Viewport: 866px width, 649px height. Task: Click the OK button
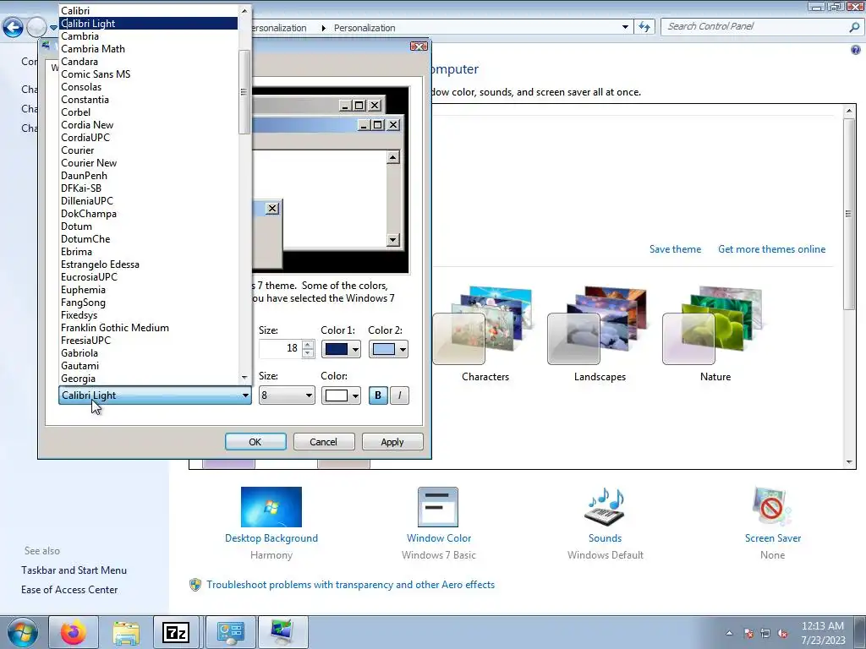click(x=255, y=441)
